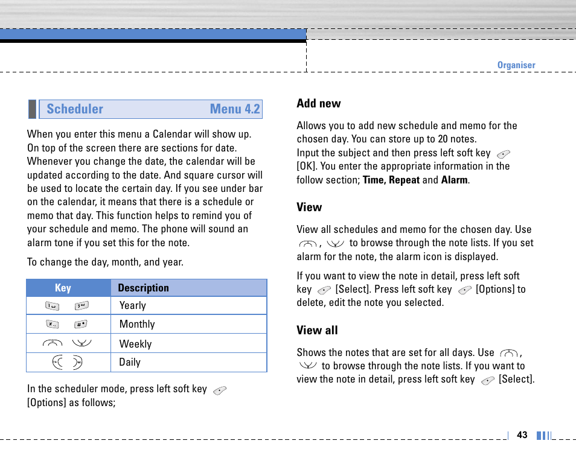Click the Scheduler section heading
This screenshot has width=576, height=461.
pos(75,109)
